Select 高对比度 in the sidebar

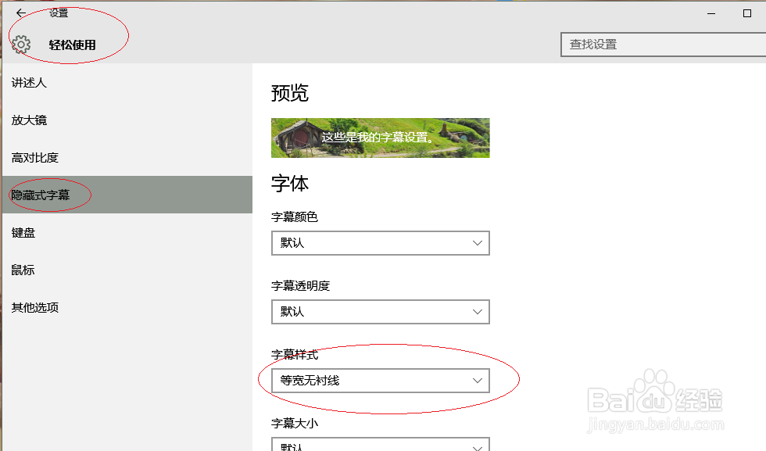[x=127, y=157]
